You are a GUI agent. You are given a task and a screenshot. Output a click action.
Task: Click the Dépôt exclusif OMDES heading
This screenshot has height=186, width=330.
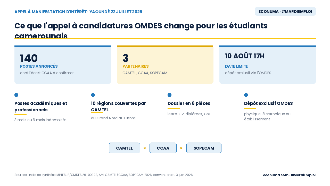point(268,103)
